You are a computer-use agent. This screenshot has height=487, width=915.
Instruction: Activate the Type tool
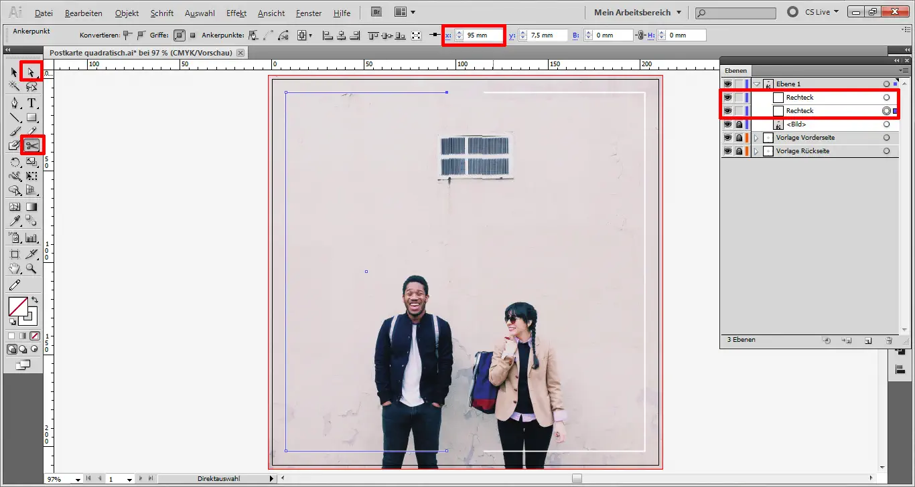tap(31, 103)
